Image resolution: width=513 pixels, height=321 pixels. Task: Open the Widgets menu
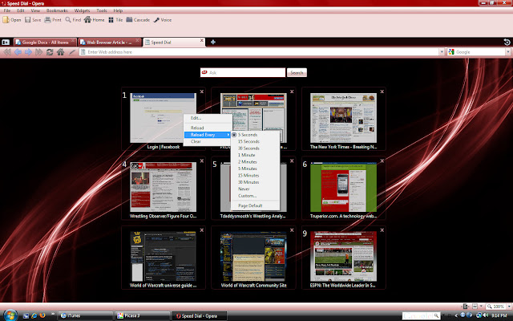point(82,10)
